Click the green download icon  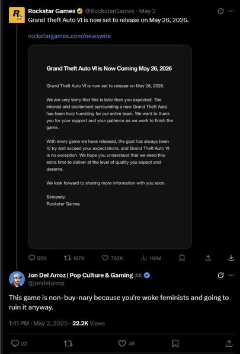231,258
